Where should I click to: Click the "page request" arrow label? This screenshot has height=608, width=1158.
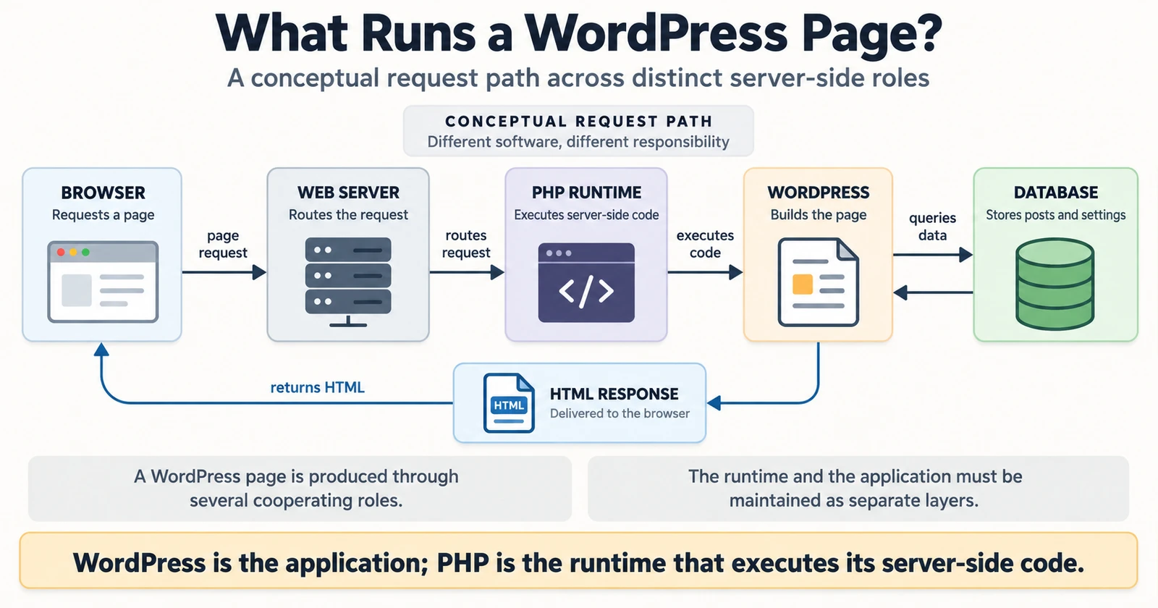click(223, 244)
